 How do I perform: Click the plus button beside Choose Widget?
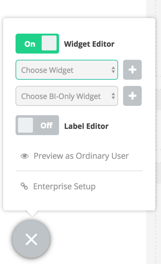(132, 70)
